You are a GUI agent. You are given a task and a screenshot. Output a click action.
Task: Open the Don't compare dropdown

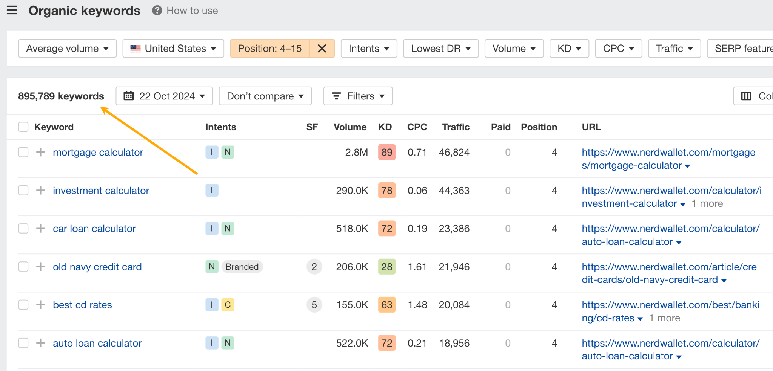[265, 96]
